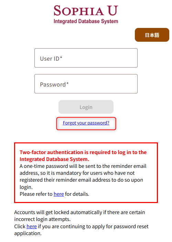Focus the User ID input field
This screenshot has height=242, width=172.
click(86, 58)
